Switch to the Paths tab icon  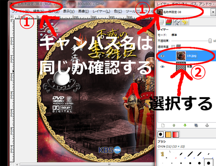(x=177, y=22)
